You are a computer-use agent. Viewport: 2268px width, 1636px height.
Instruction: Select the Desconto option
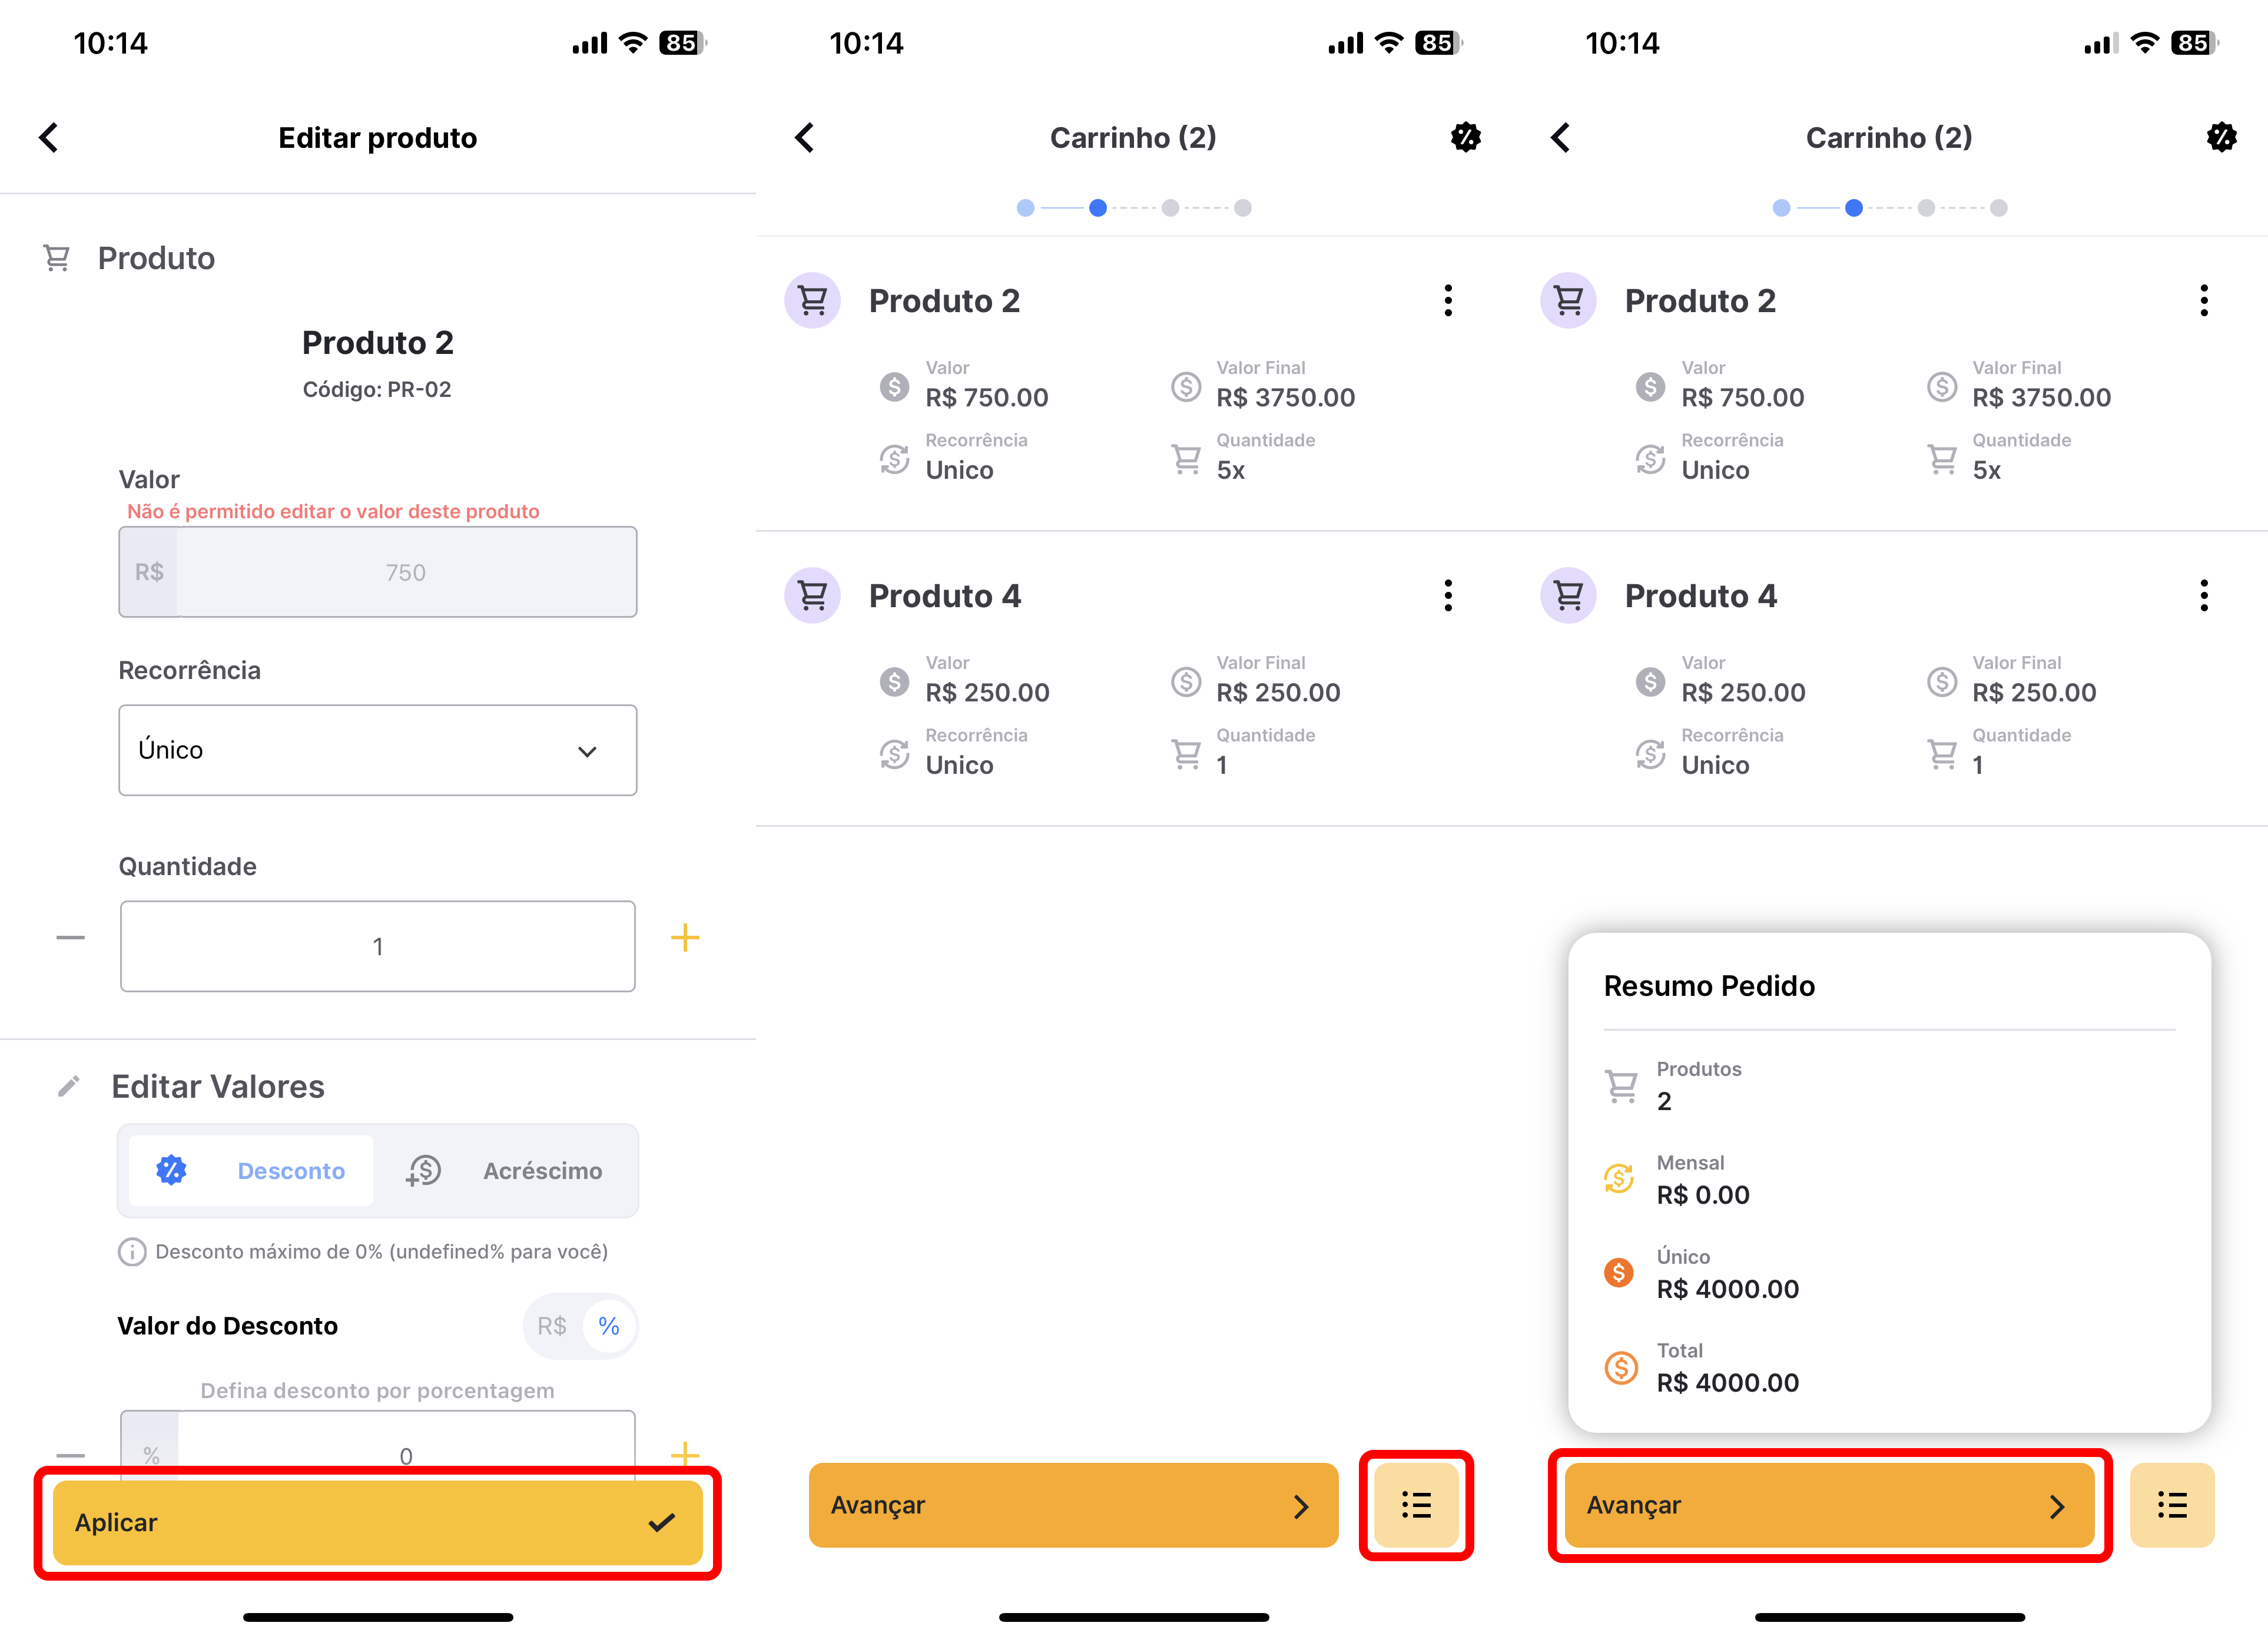pos(251,1171)
